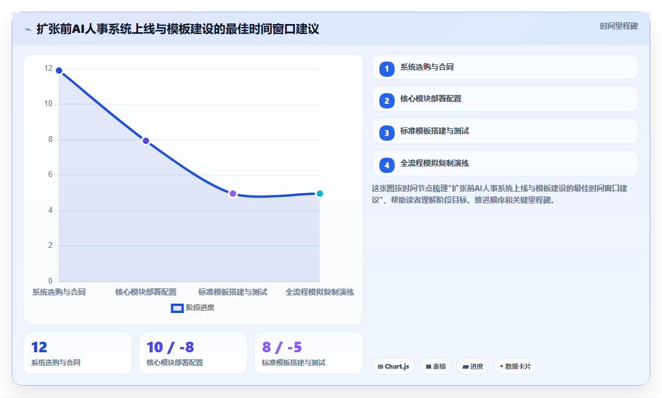This screenshot has width=662, height=398.
Task: Click the x-axis label 系统选购与合同
Action: (x=59, y=292)
